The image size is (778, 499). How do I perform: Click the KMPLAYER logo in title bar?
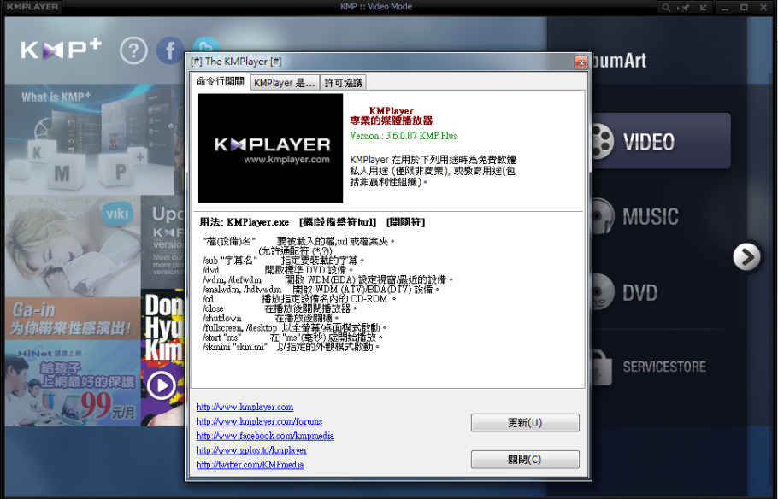click(x=32, y=7)
